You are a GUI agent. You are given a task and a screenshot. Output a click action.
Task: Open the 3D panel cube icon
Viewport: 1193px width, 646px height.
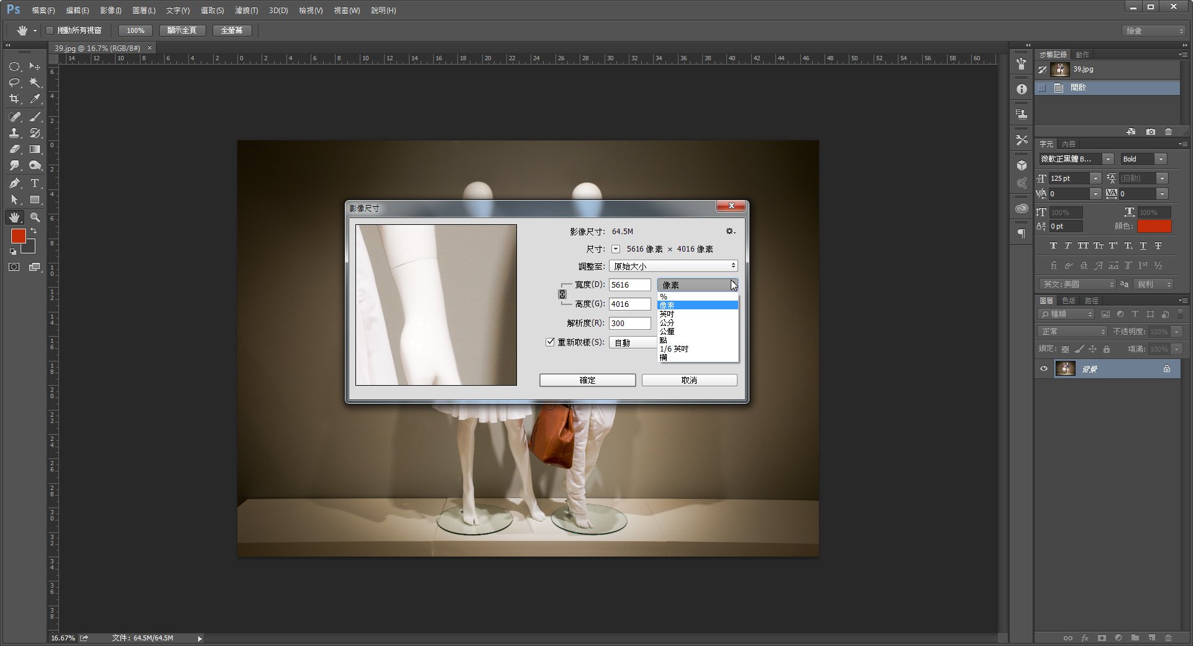click(x=1022, y=165)
